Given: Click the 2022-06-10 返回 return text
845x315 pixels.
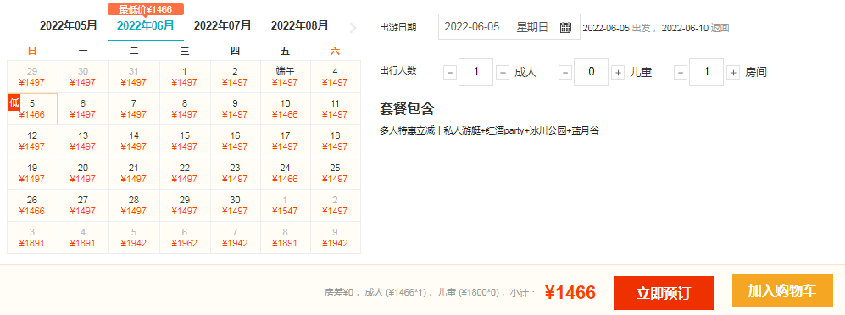Looking at the screenshot, I should 695,27.
